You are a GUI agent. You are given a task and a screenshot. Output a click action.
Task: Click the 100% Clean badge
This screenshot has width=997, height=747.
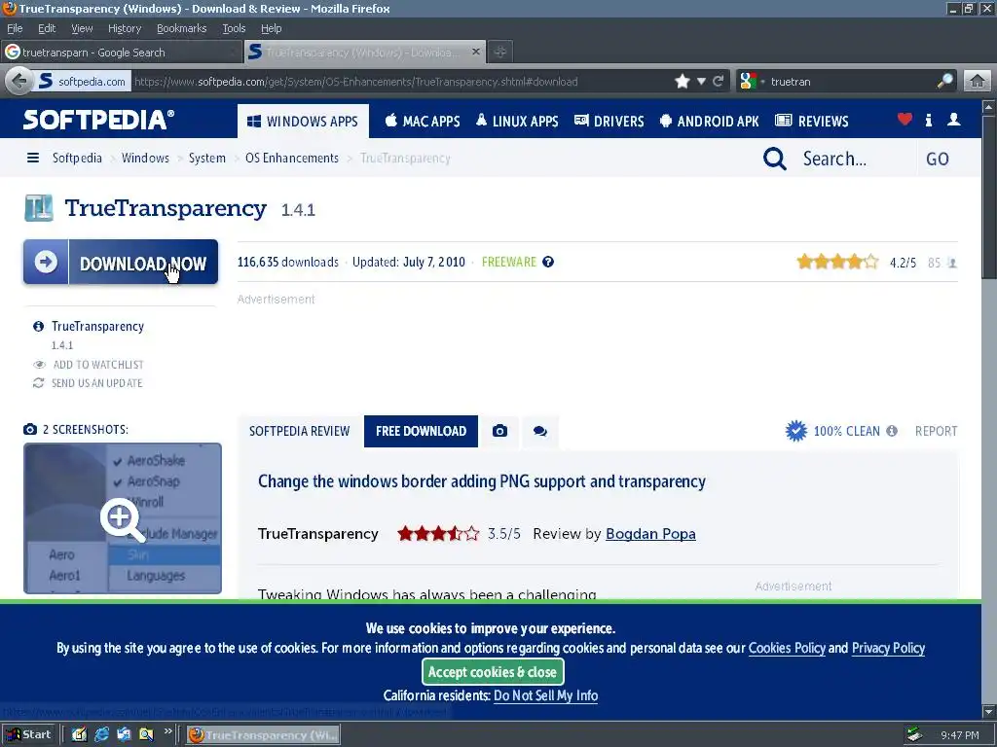tap(832, 431)
